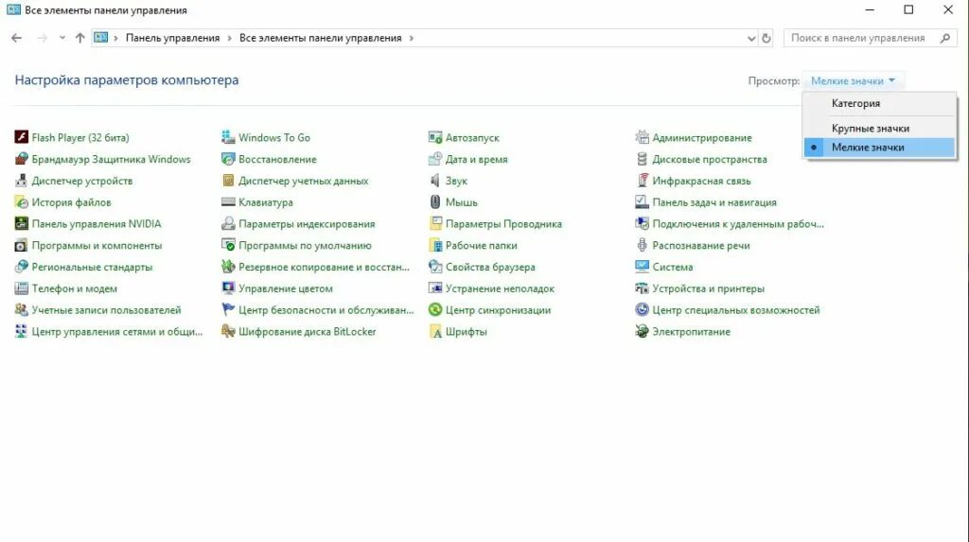Screen dimensions: 969x542
Task: Open the Windows To Go icon
Action: (228, 137)
